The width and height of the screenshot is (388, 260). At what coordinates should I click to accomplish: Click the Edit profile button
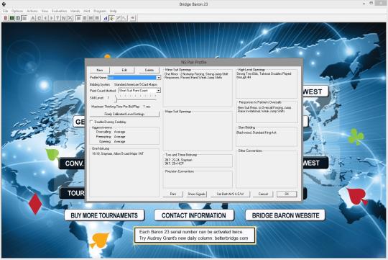(124, 70)
